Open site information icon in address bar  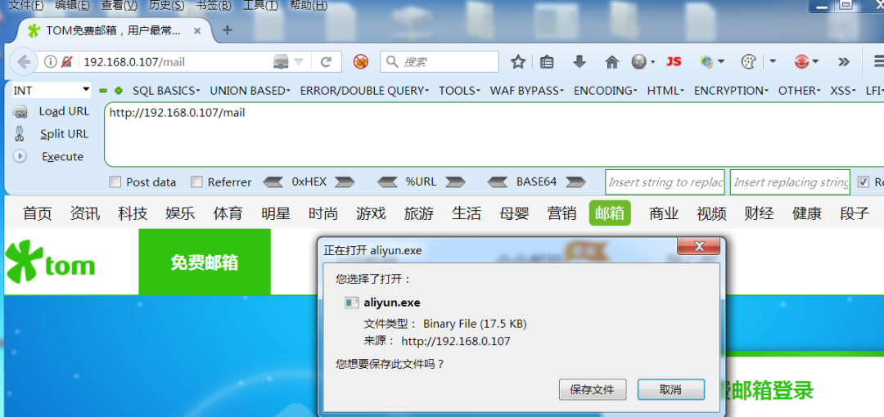pos(50,62)
